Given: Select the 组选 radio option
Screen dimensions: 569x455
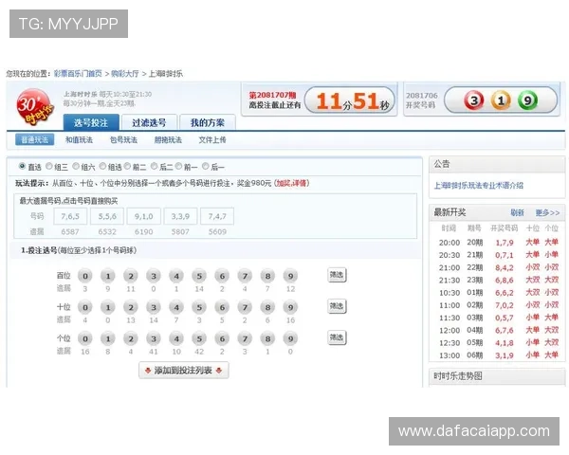Looking at the screenshot, I should tap(102, 166).
